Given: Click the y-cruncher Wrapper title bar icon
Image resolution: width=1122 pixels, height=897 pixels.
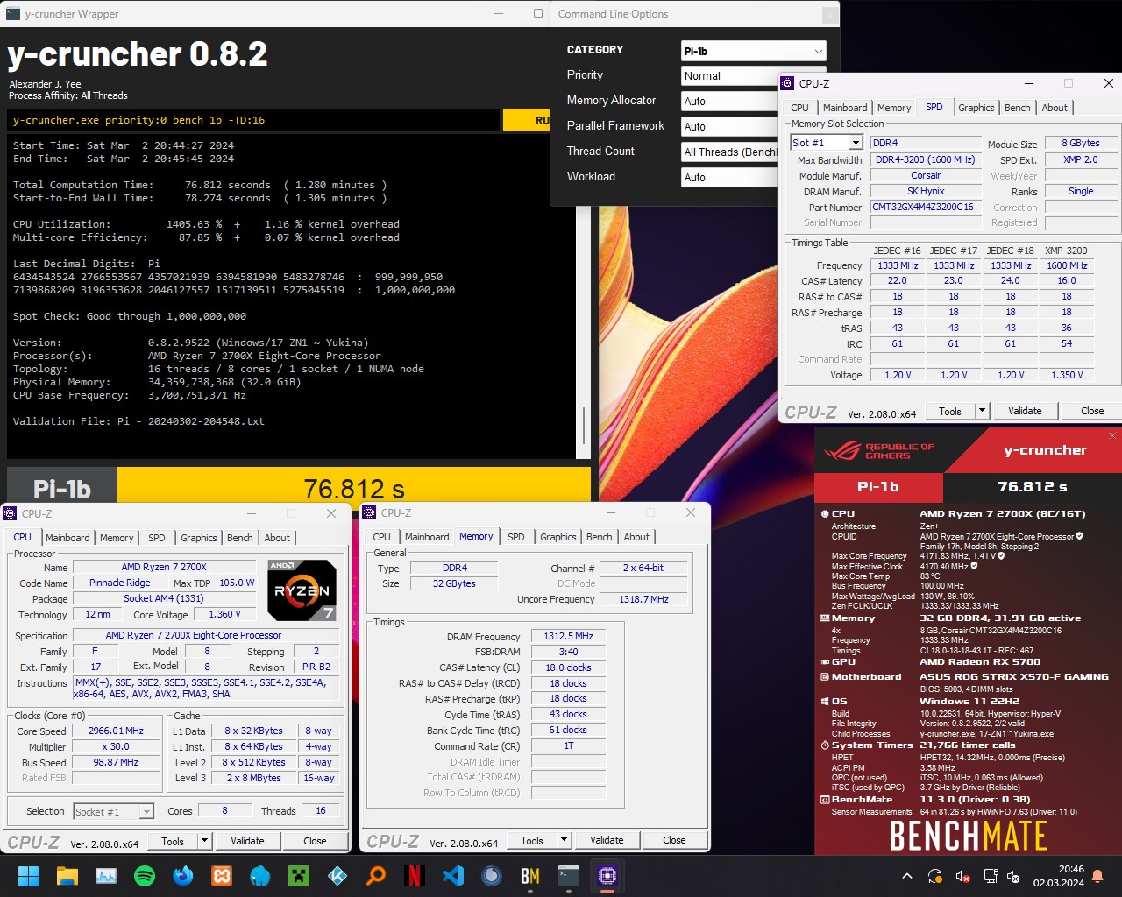Looking at the screenshot, I should [13, 14].
